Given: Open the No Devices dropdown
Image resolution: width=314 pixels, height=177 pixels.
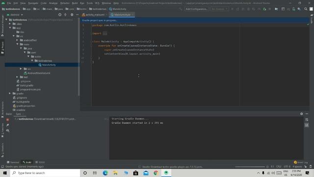Looking at the screenshot, I should (x=219, y=9).
